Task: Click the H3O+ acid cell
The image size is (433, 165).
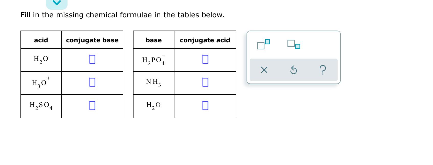Action: pyautogui.click(x=41, y=83)
